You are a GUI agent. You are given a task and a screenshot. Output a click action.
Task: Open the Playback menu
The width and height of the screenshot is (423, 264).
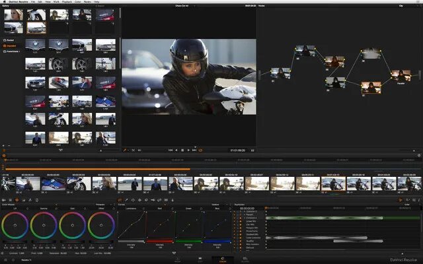(x=67, y=1)
